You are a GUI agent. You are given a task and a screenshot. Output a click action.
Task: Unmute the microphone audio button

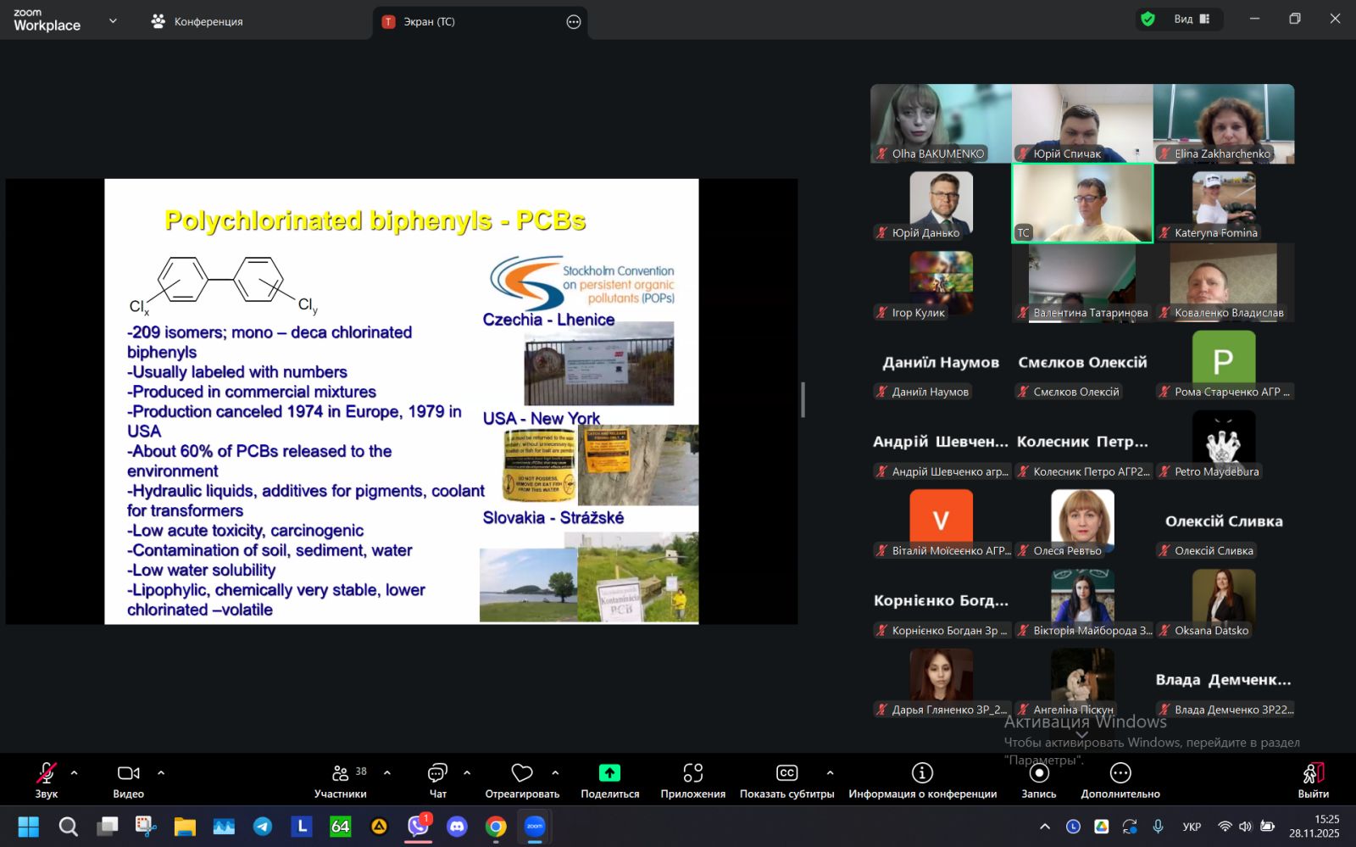coord(46,773)
